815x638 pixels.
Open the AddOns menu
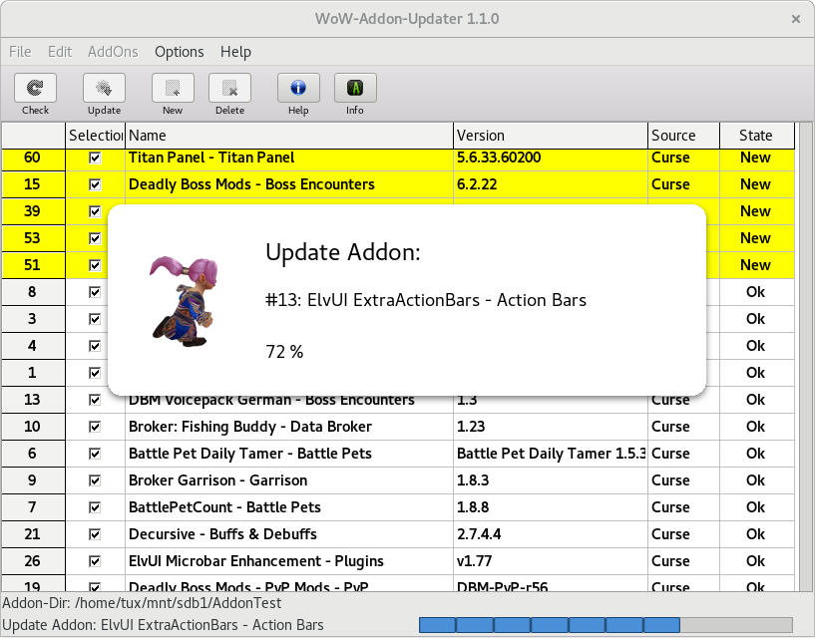[113, 52]
